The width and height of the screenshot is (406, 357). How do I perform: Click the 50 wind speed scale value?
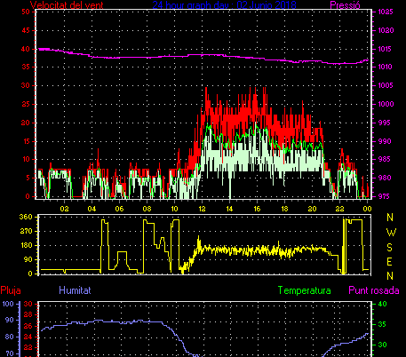pyautogui.click(x=26, y=12)
